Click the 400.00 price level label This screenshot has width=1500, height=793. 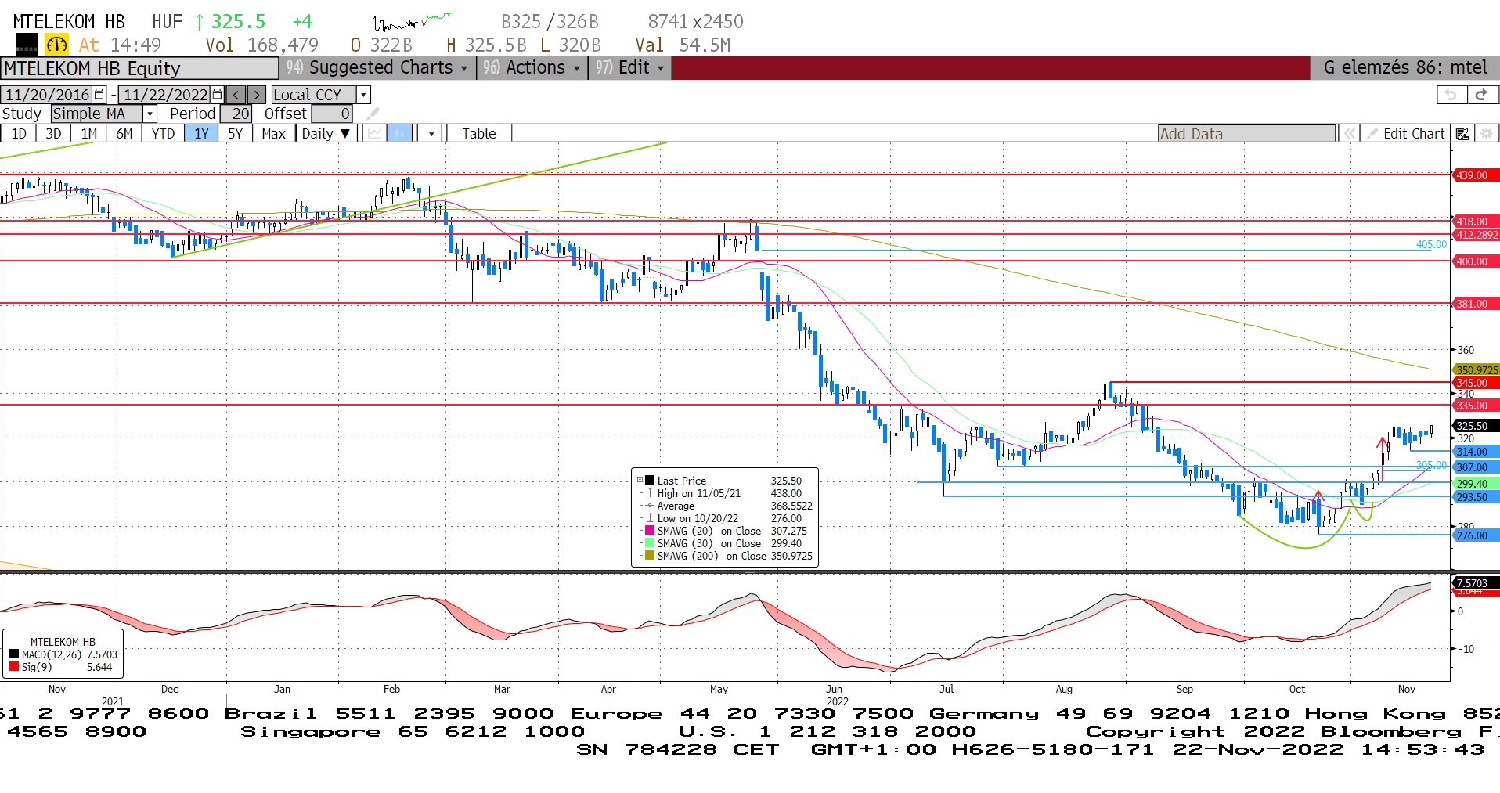1475,261
